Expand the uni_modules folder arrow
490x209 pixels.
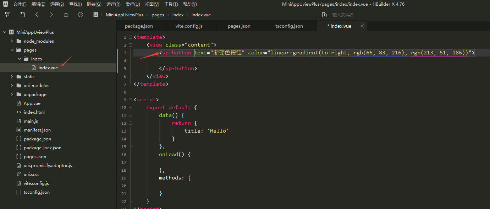pos(12,85)
